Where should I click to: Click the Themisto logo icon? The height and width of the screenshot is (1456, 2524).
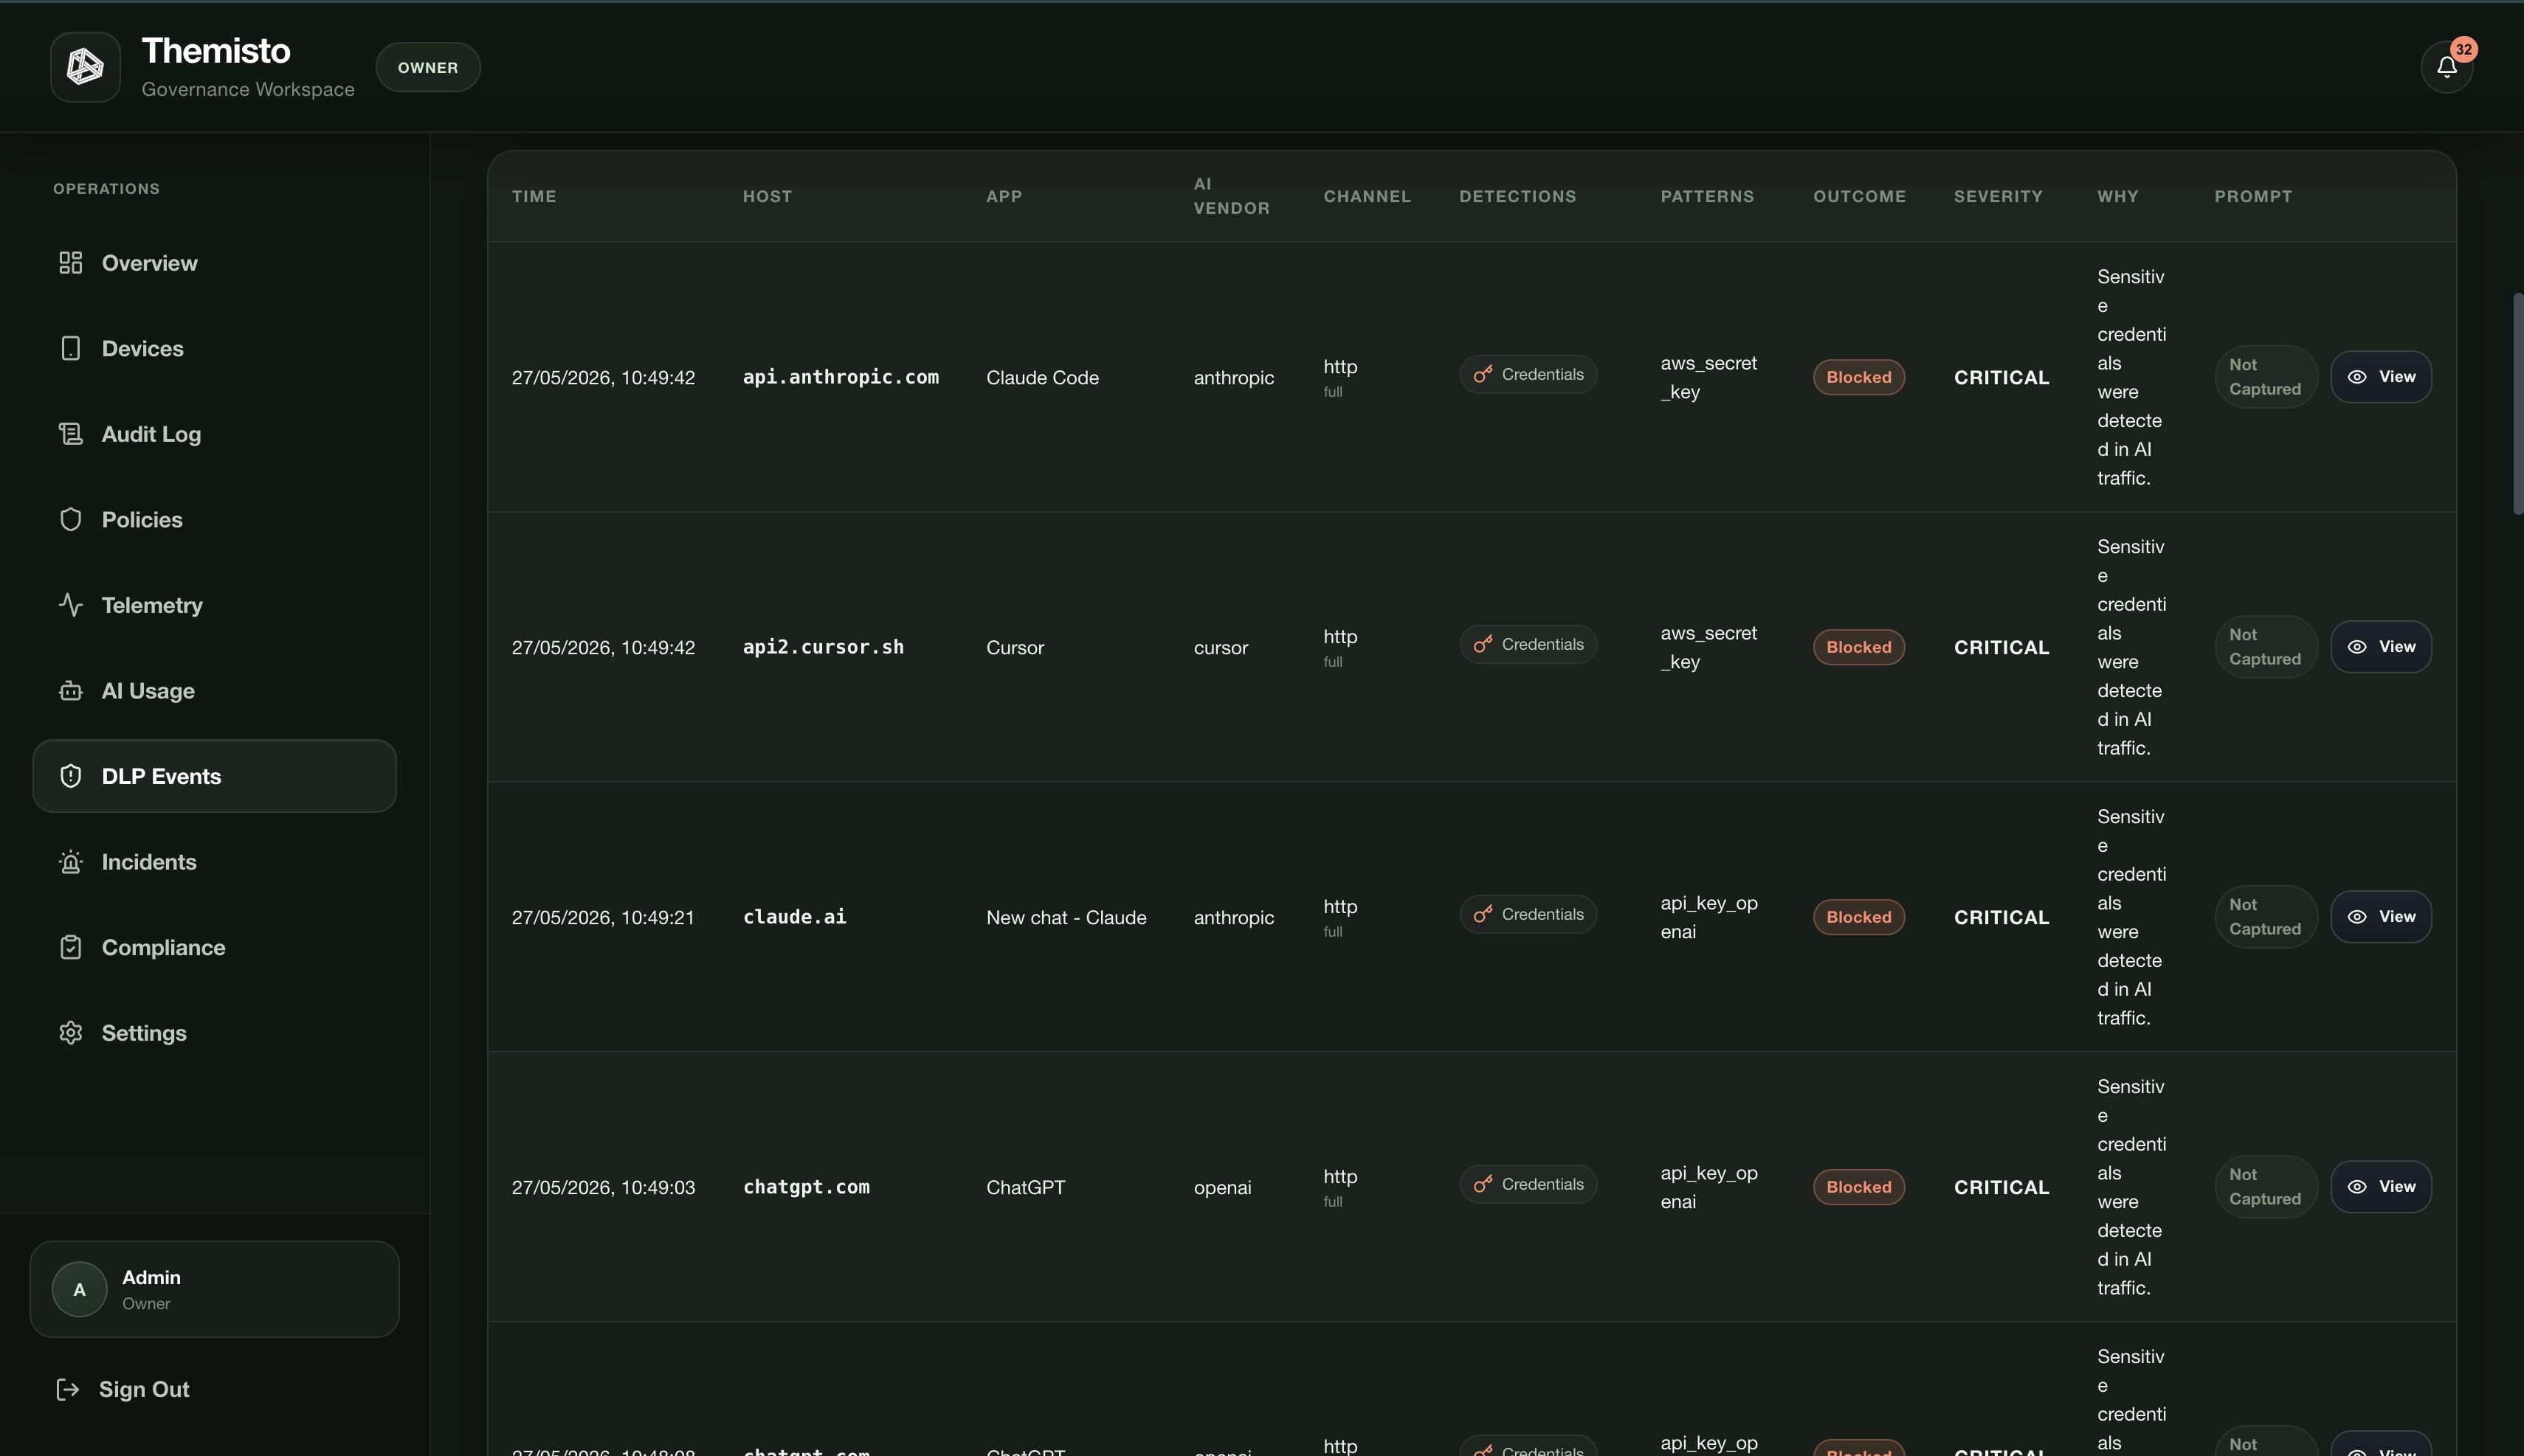[85, 67]
